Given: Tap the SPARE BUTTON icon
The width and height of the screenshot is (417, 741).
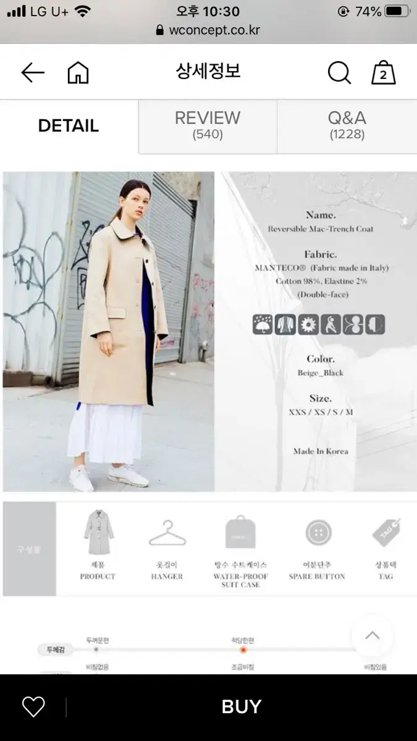Looking at the screenshot, I should (x=318, y=533).
